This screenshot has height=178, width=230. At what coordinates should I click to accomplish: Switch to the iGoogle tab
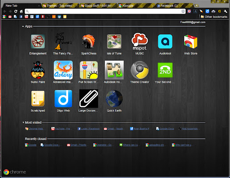[136, 6]
